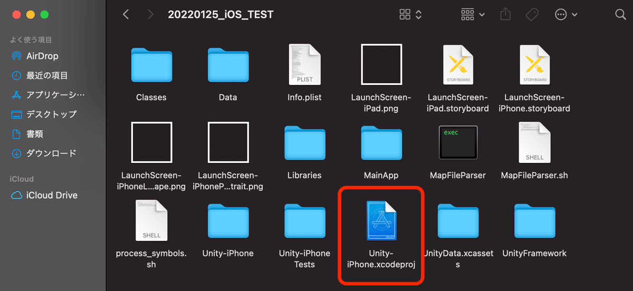
Task: Open the group-by grid dropdown
Action: [x=473, y=15]
